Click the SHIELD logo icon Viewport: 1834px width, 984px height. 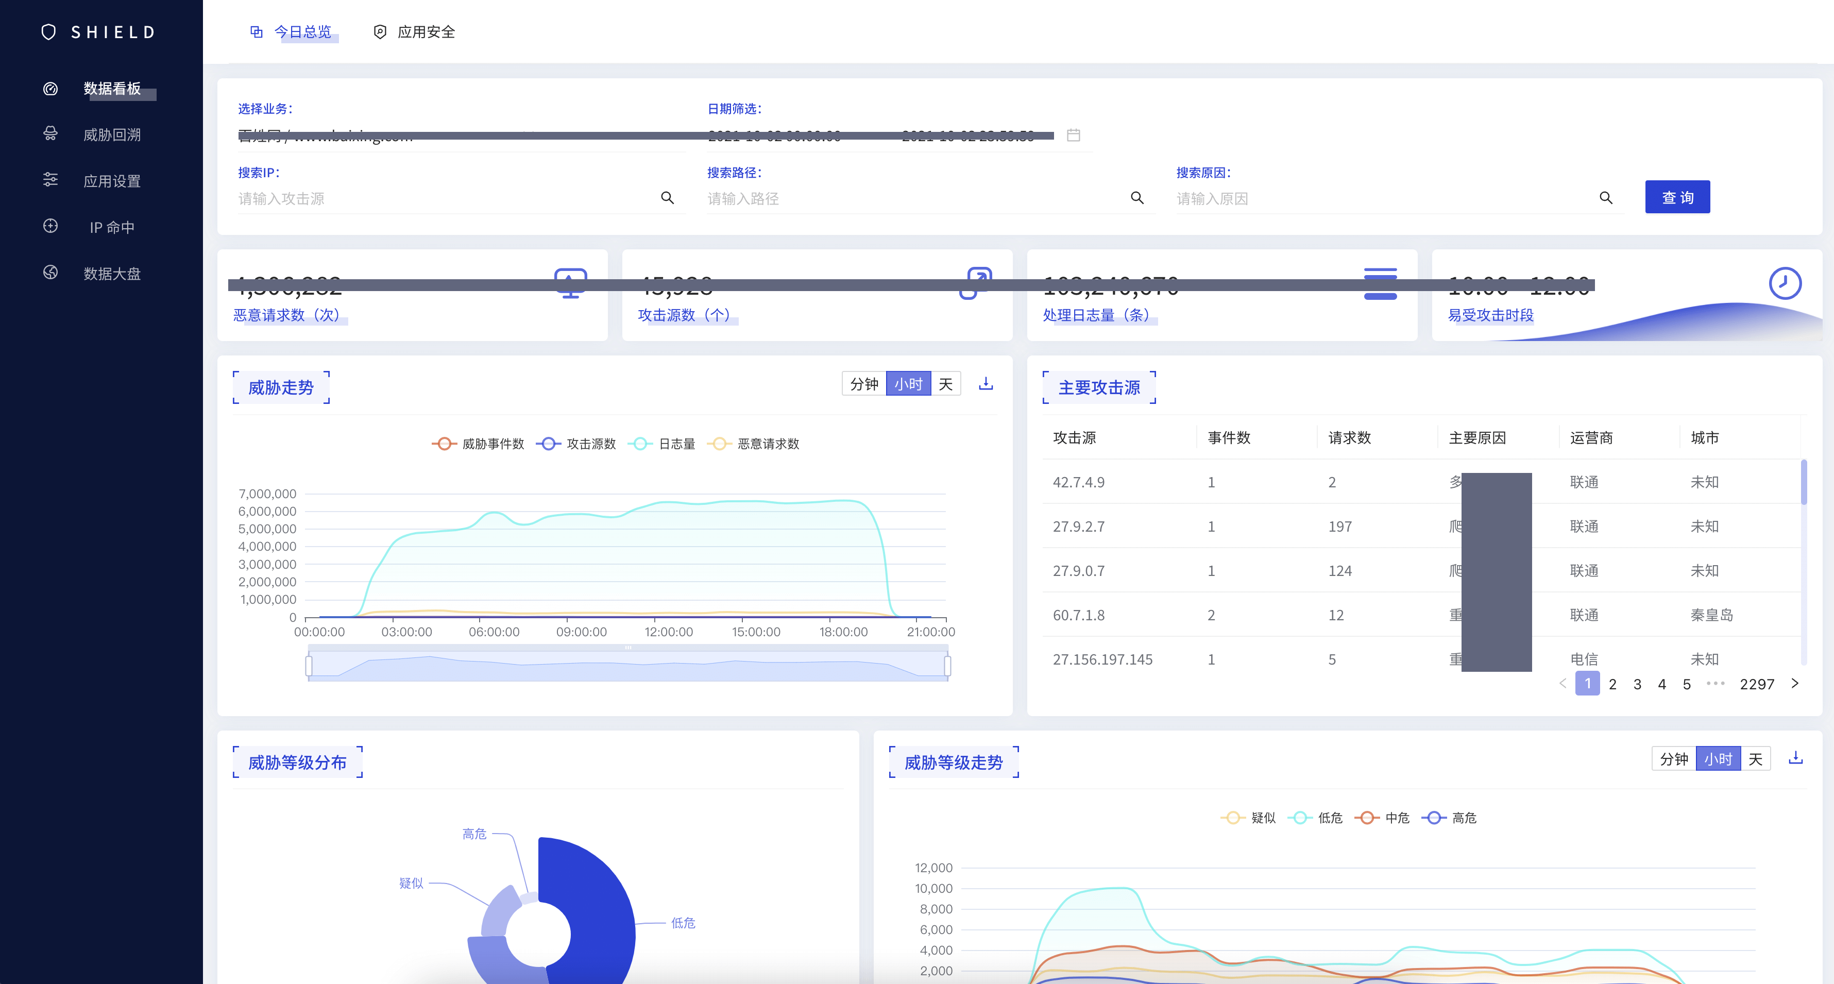(x=48, y=32)
